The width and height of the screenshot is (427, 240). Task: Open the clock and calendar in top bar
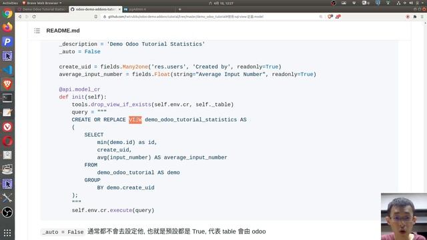[221, 3]
